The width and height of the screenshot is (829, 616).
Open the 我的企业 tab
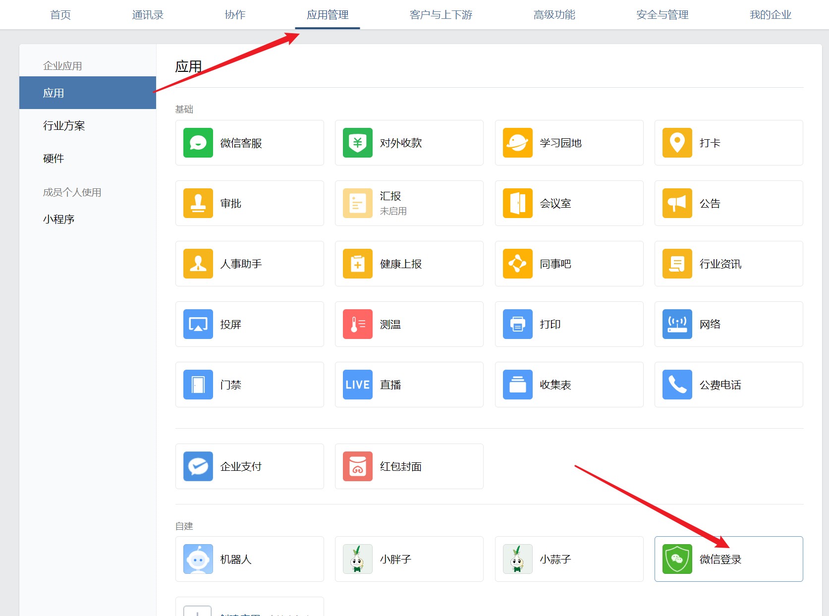[x=770, y=15]
